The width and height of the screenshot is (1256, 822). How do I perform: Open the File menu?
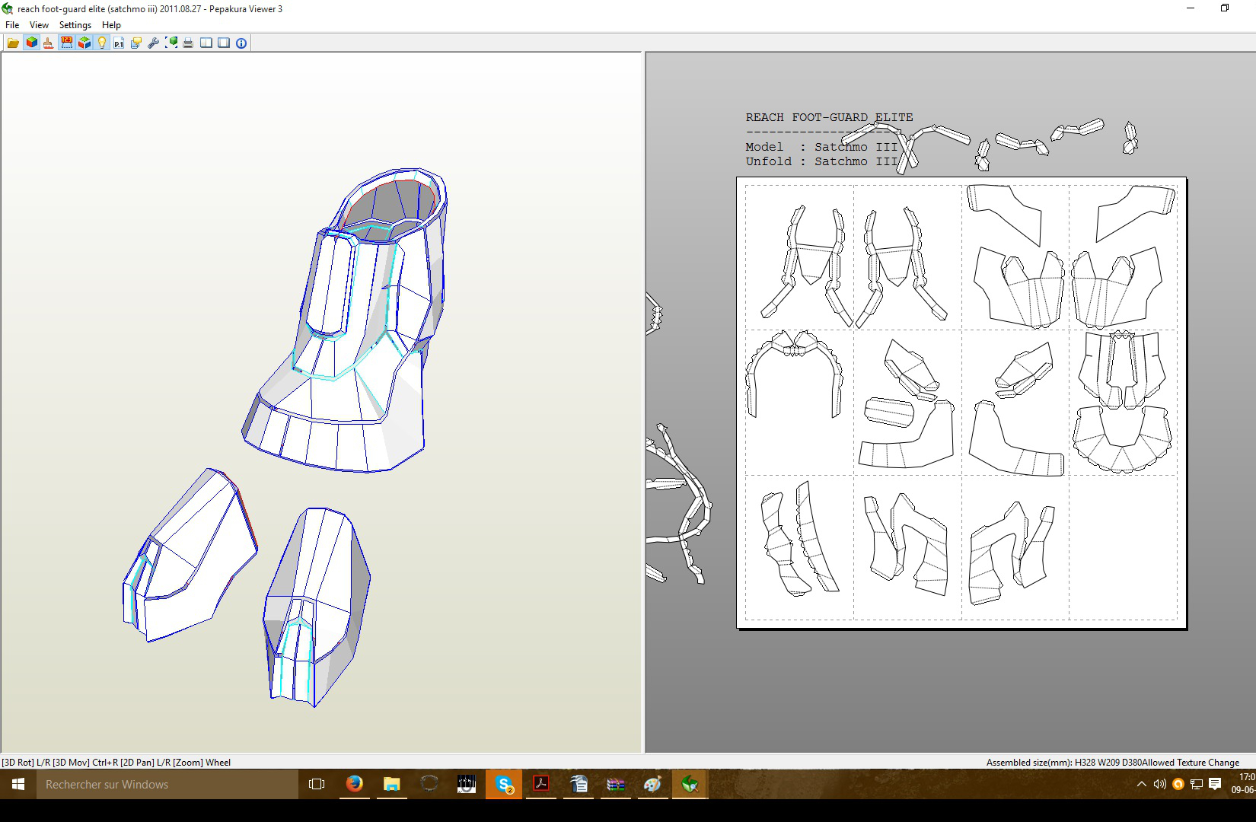coord(12,25)
